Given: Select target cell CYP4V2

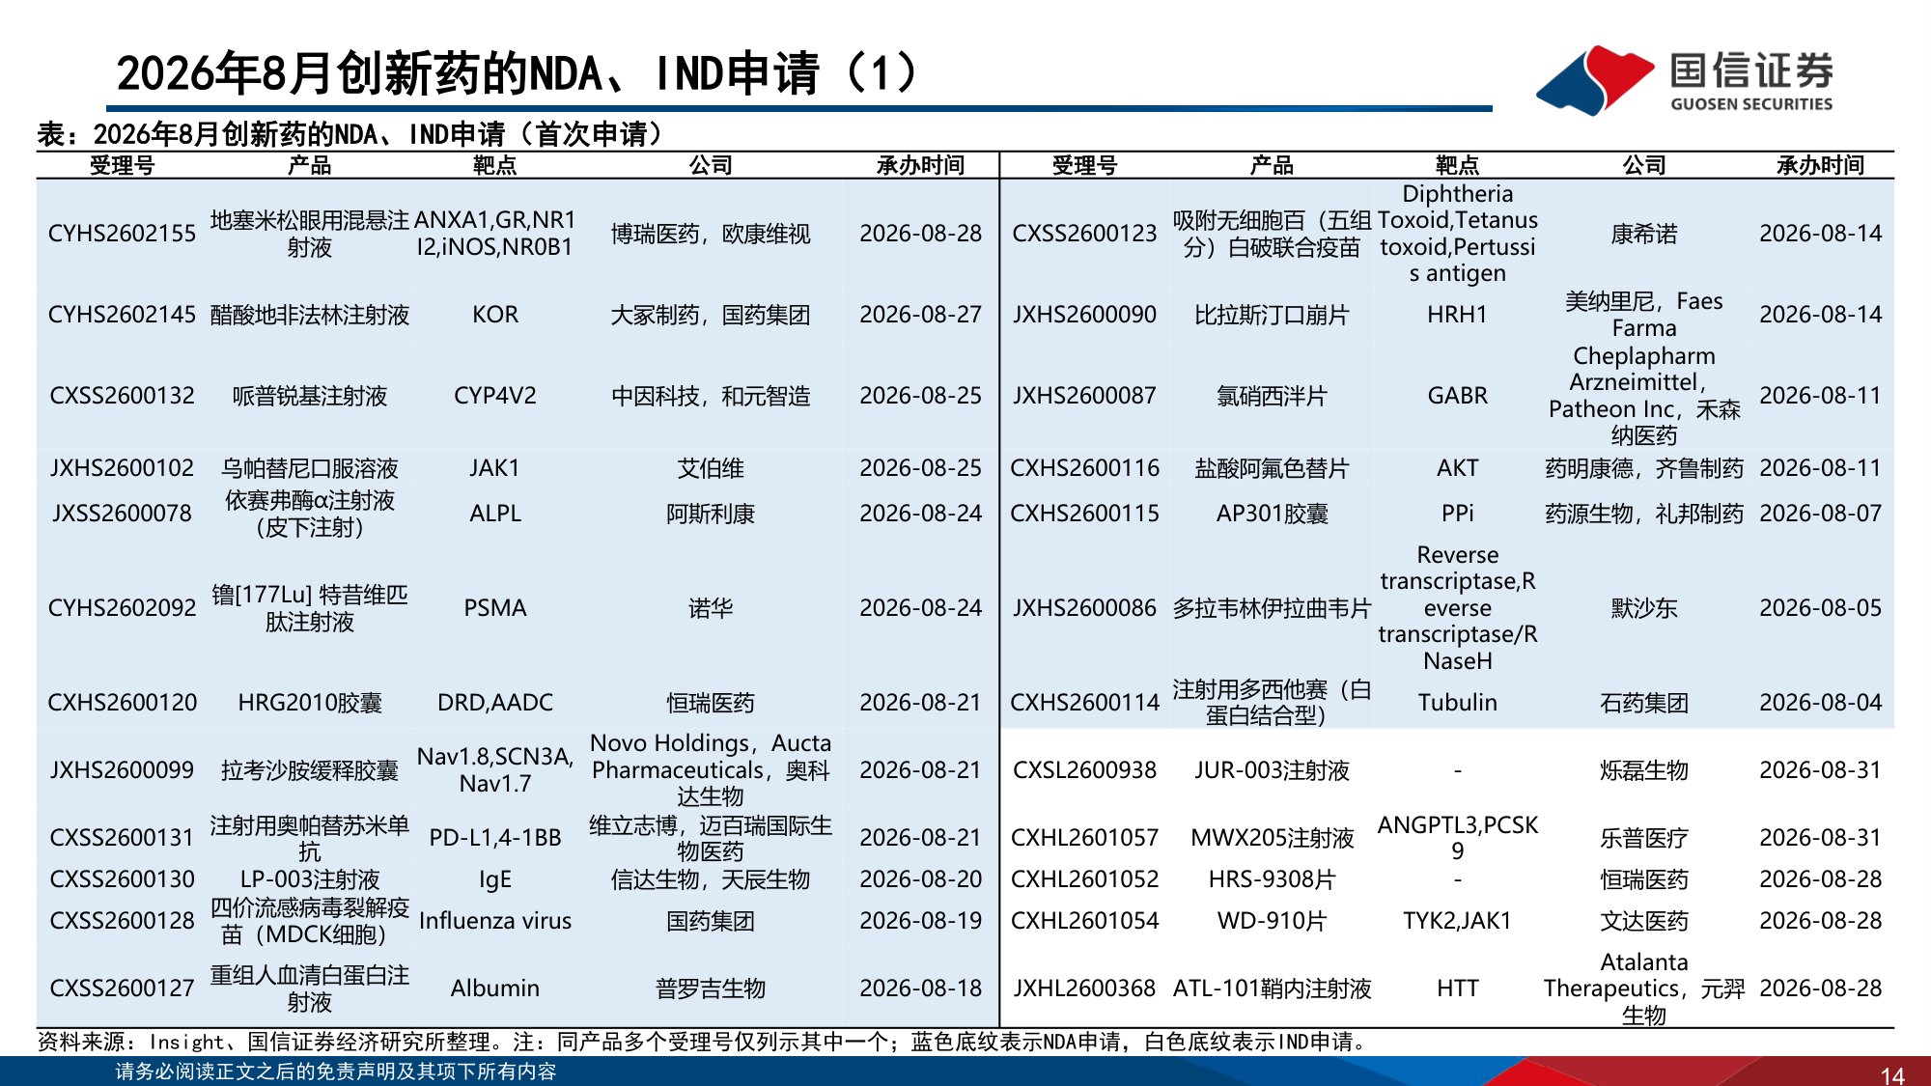Looking at the screenshot, I should point(495,396).
